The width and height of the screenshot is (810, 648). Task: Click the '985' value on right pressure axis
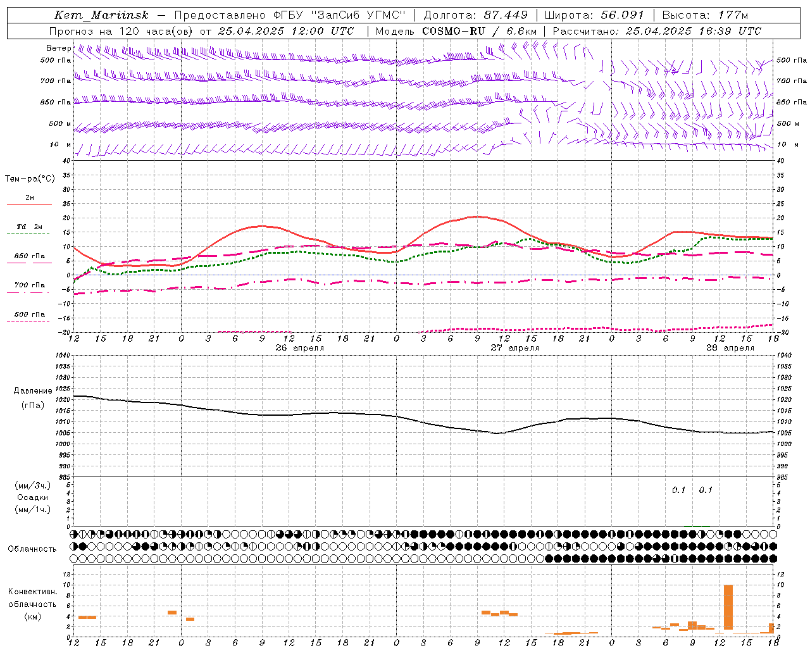pyautogui.click(x=783, y=478)
